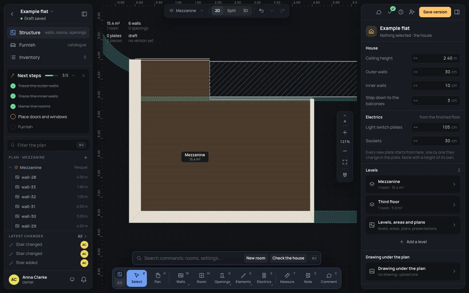Click the Mezzanine parquet color swatch

pyautogui.click(x=16, y=167)
